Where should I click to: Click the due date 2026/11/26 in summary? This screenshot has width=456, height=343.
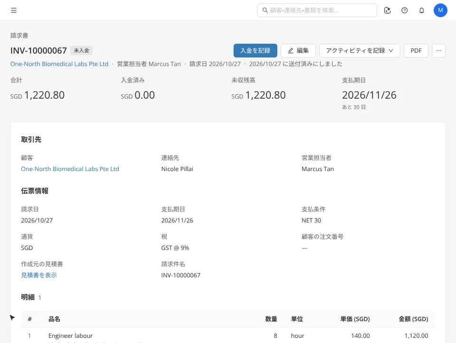369,95
